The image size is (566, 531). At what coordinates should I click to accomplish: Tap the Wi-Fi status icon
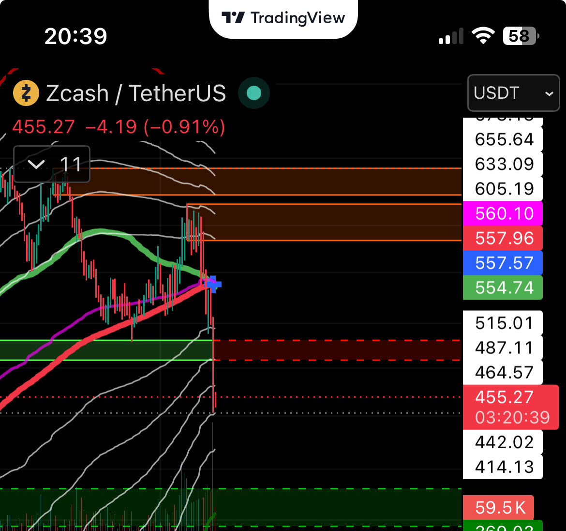(483, 36)
